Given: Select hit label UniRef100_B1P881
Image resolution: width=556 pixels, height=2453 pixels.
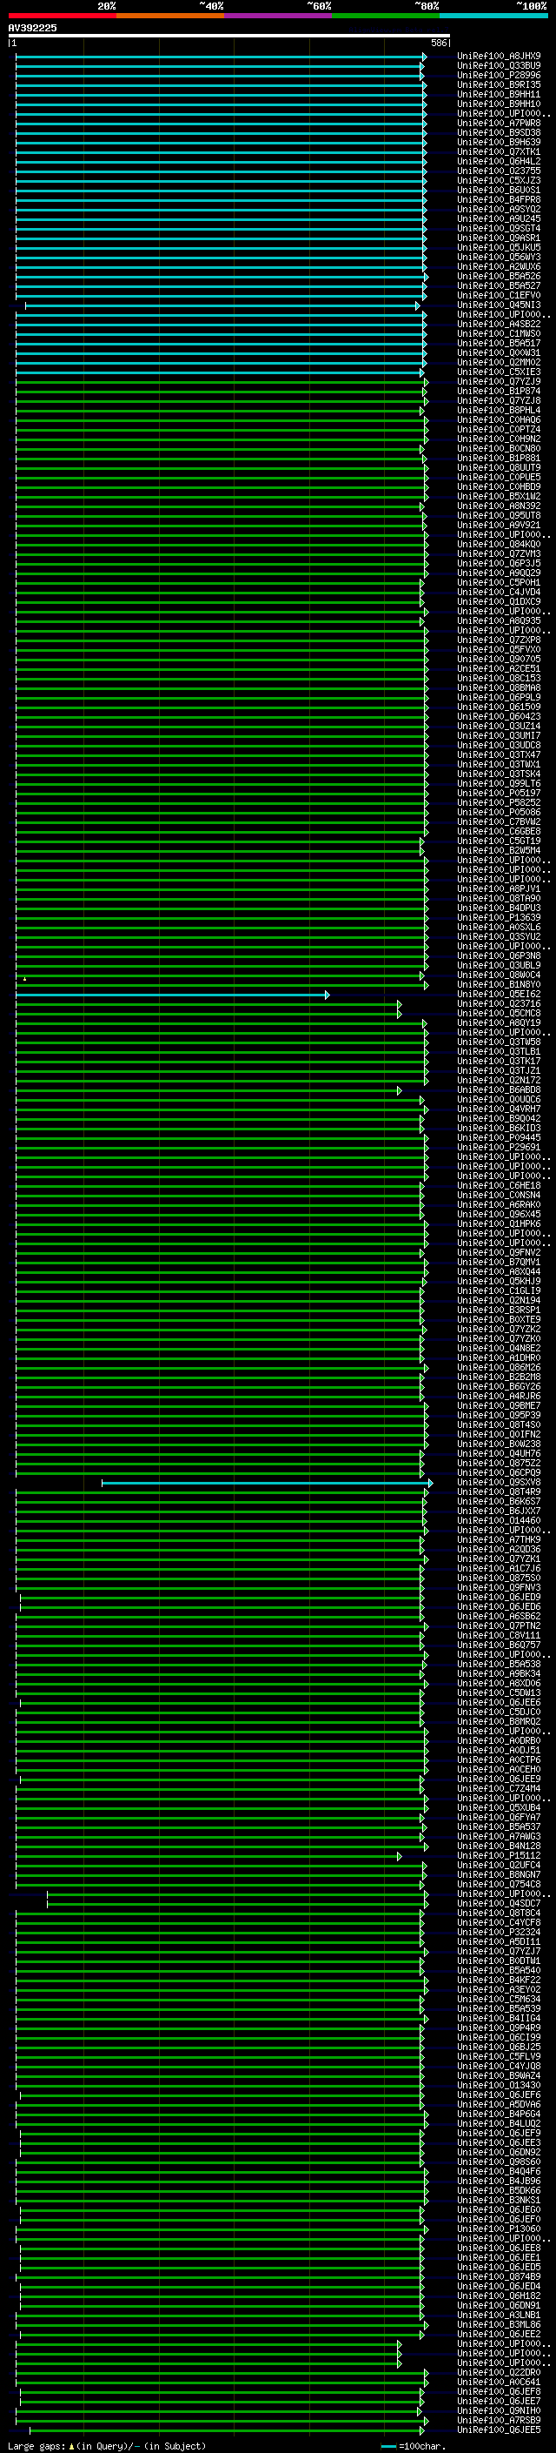Looking at the screenshot, I should 499,458.
